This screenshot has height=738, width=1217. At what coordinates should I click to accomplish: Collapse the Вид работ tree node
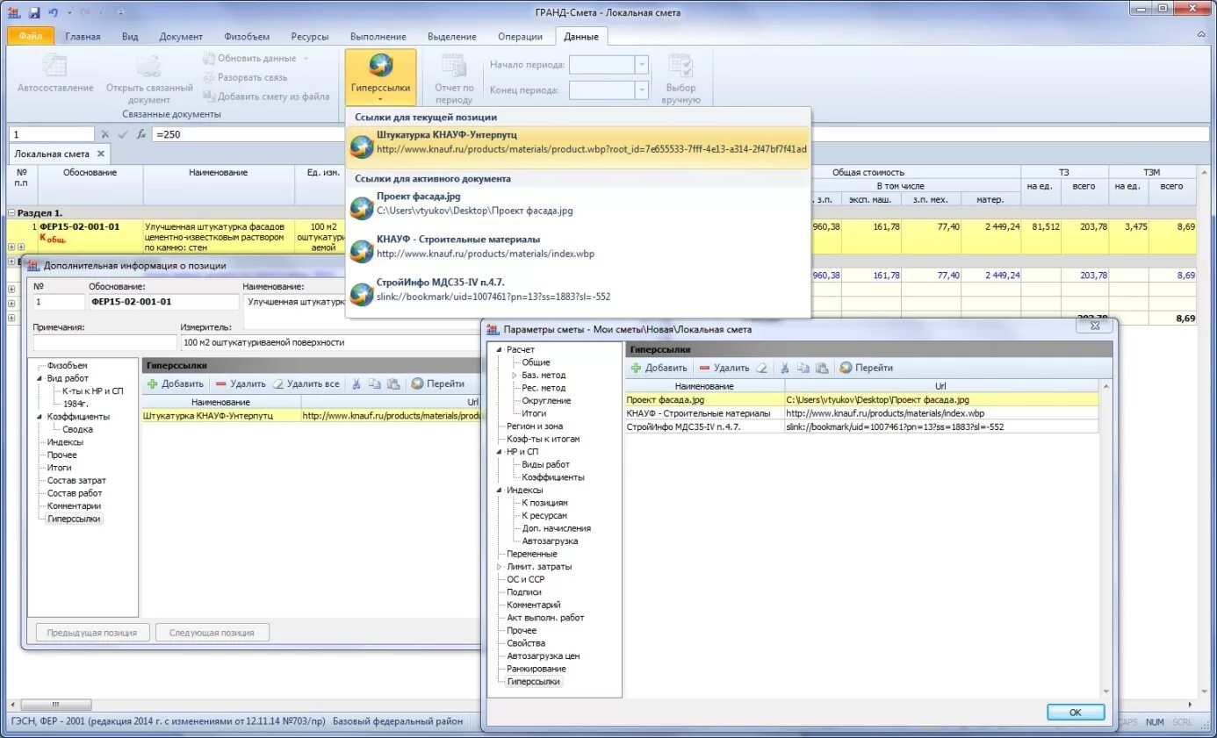(x=40, y=378)
